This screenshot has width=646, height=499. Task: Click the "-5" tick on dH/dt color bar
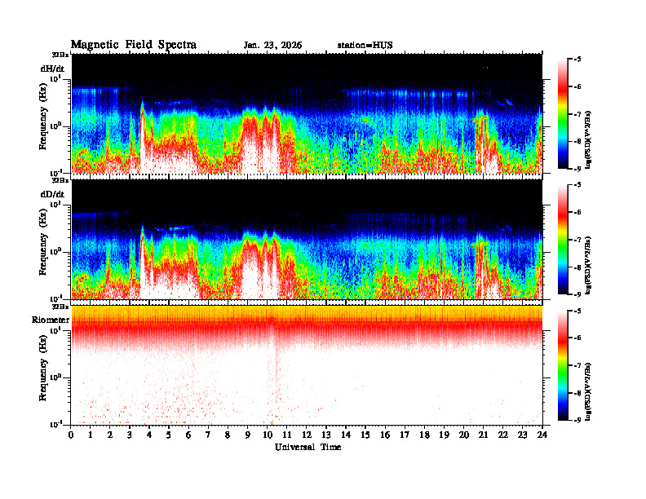(x=577, y=60)
